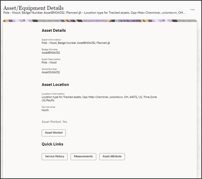Open Measurements quick link
The image size is (202, 179).
83,156
